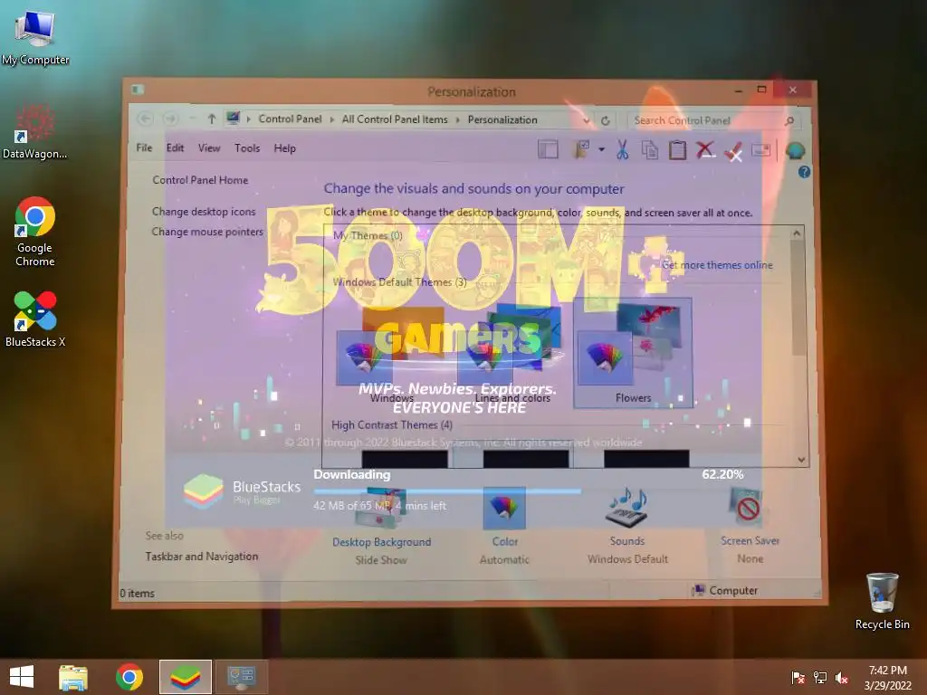Open the Tools menu
Image resolution: width=927 pixels, height=695 pixels.
coord(247,148)
